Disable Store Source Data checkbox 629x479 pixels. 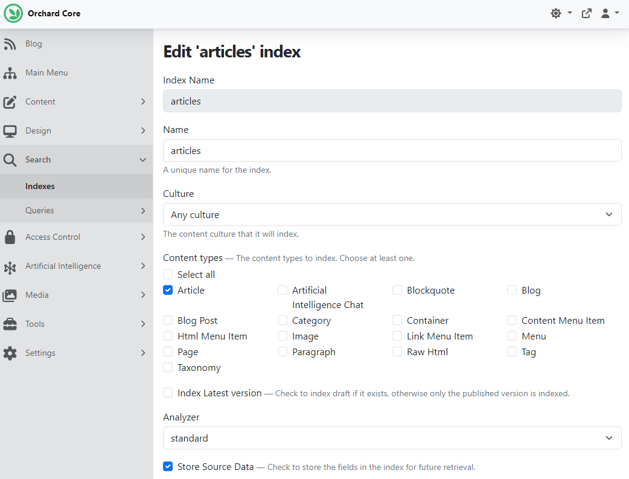point(168,466)
